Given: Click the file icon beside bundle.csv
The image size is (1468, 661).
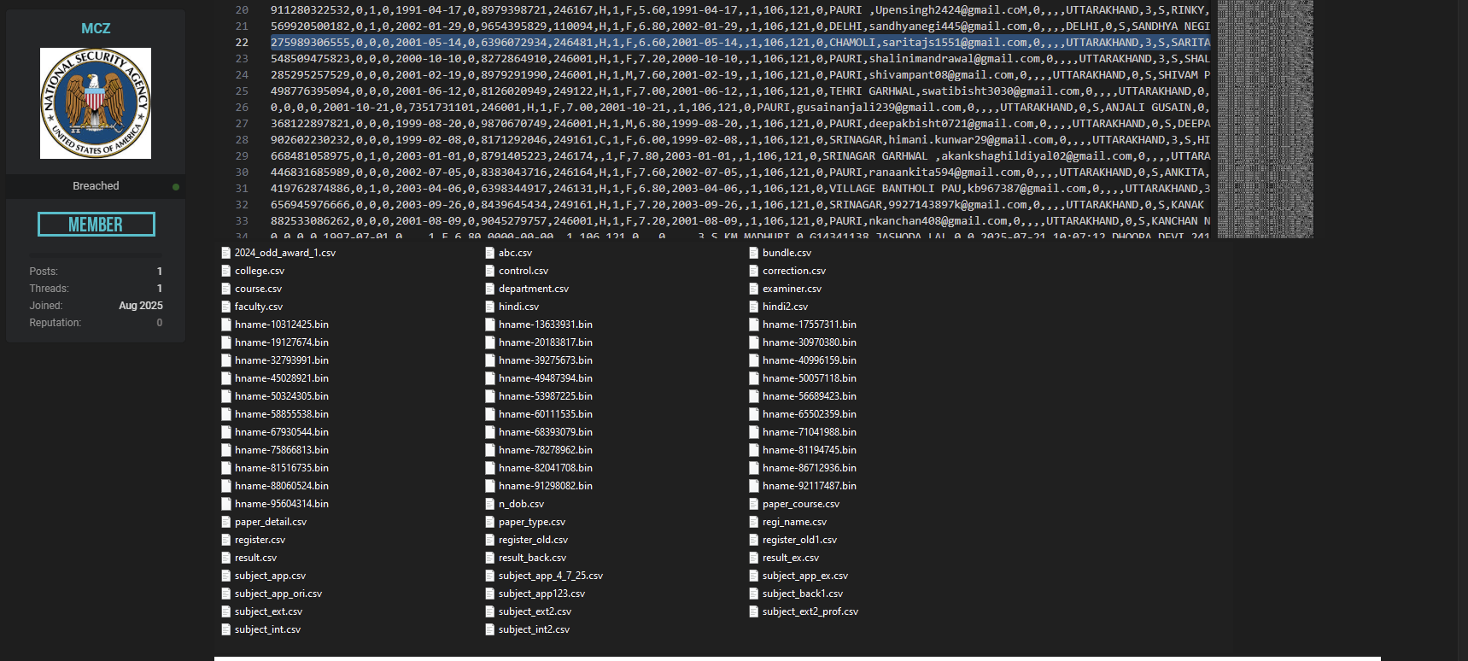Looking at the screenshot, I should 754,253.
